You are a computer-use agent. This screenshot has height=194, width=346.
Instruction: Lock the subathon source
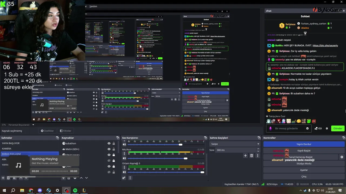coord(114,143)
